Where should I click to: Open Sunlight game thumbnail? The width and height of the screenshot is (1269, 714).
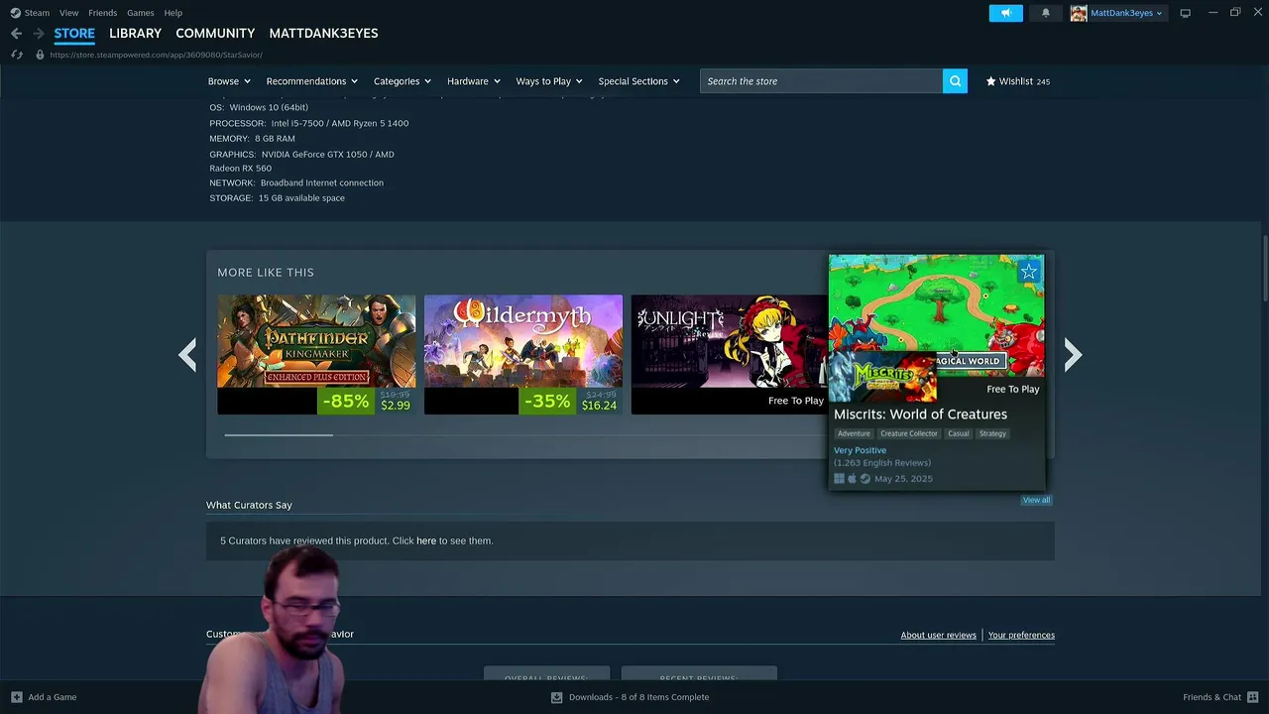pyautogui.click(x=730, y=341)
